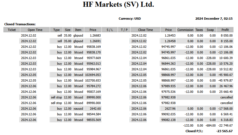Click the report date 2024 December 7, 02:15

tap(214, 19)
